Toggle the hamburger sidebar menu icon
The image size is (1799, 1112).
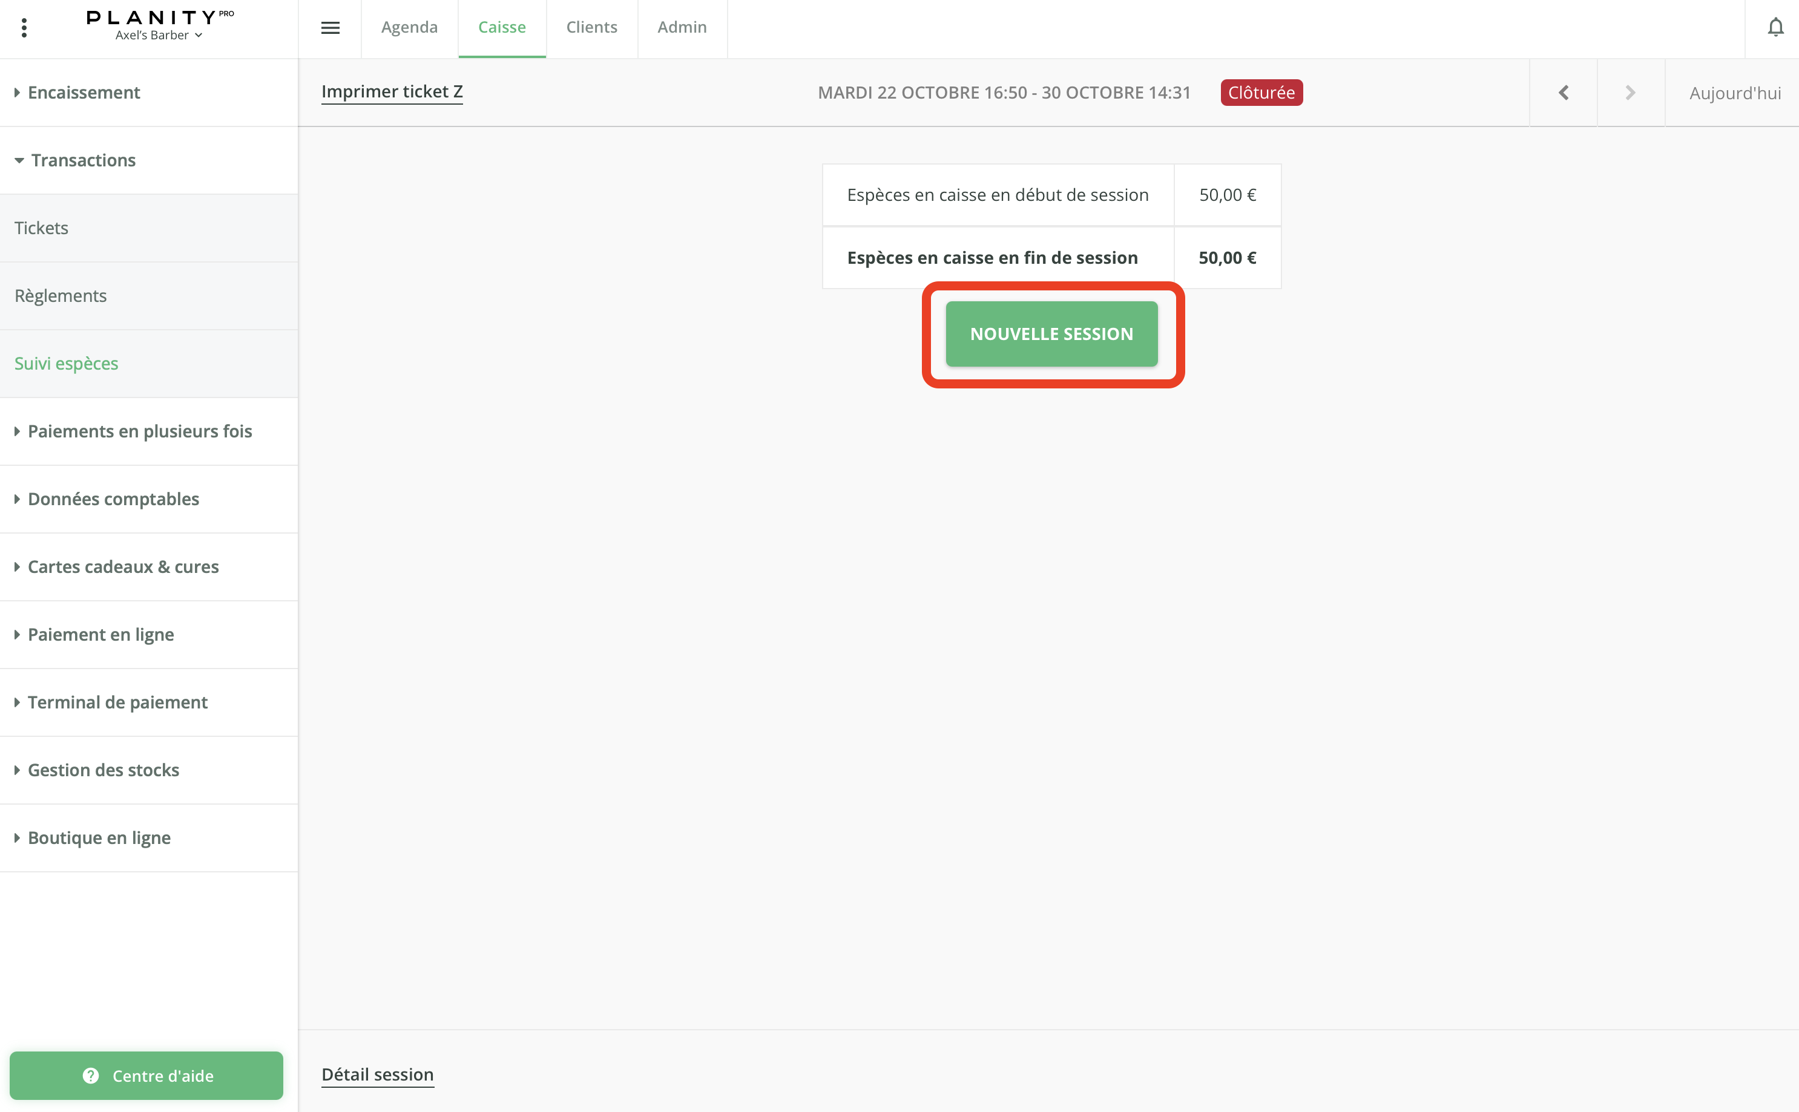pos(331,28)
